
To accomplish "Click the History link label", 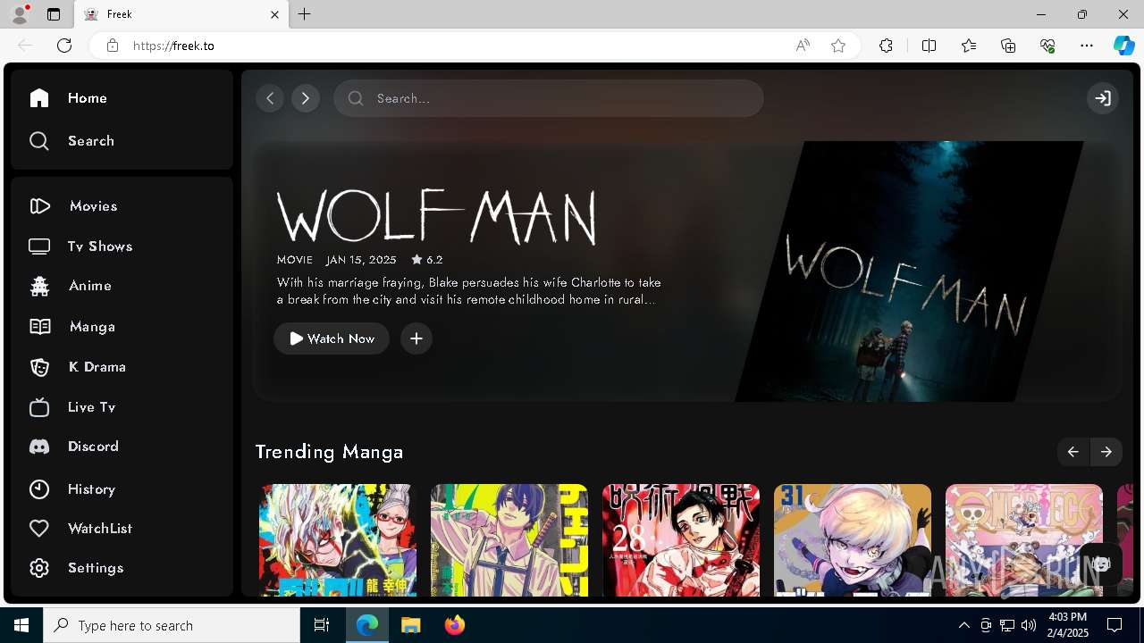I will (92, 489).
